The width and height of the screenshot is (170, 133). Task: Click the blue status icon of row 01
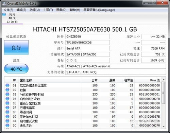(x=7, y=85)
